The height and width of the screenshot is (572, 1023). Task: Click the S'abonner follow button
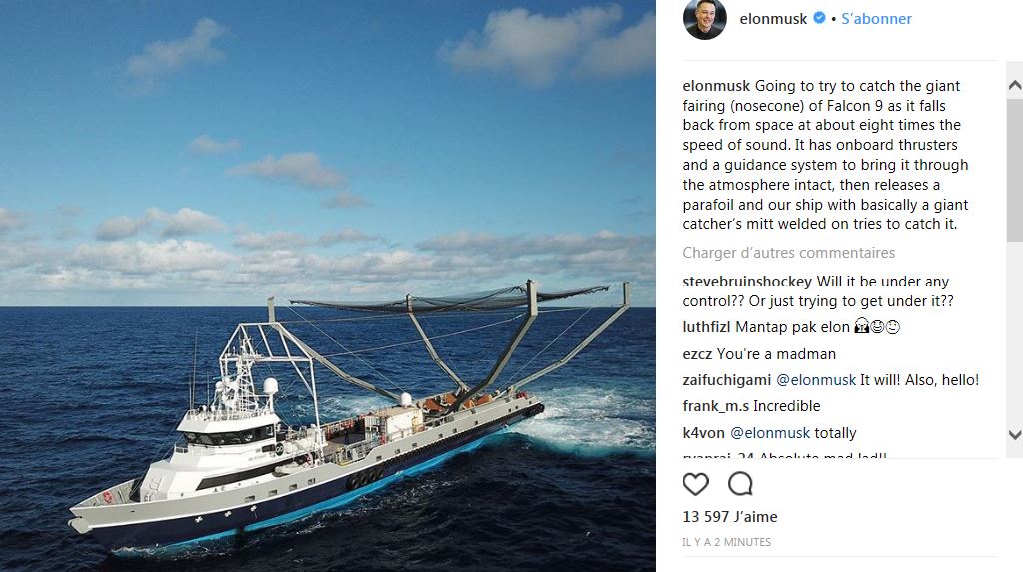876,19
